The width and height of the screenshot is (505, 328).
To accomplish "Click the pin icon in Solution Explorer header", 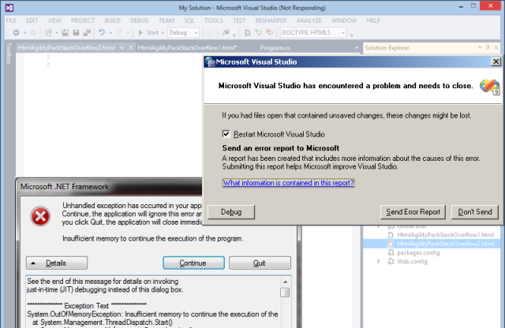I will (488, 47).
